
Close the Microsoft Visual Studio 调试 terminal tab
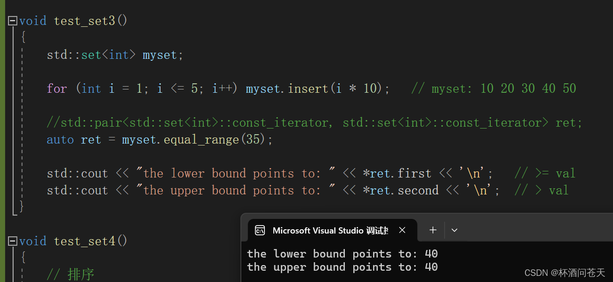tap(402, 230)
